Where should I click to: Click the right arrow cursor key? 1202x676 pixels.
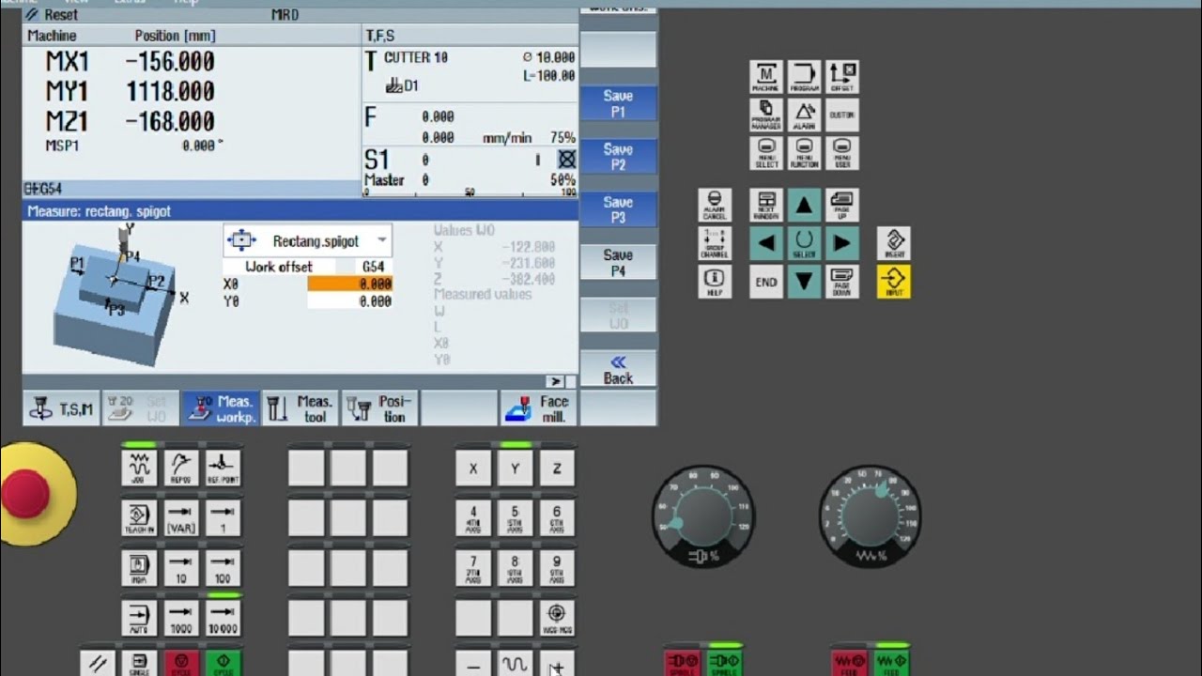tap(842, 243)
